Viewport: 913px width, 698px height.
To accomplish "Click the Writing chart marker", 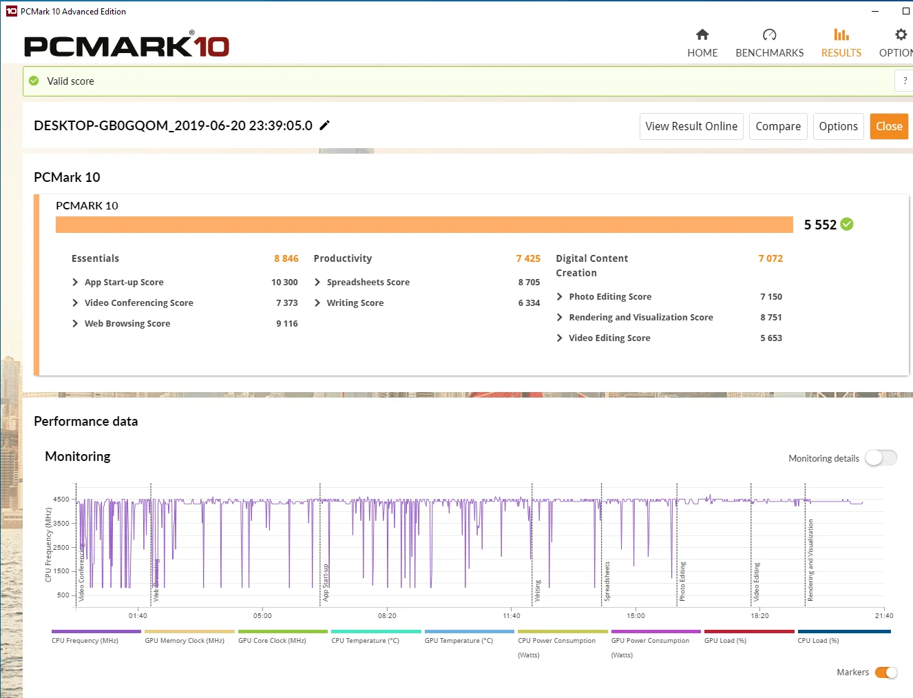I will point(538,591).
